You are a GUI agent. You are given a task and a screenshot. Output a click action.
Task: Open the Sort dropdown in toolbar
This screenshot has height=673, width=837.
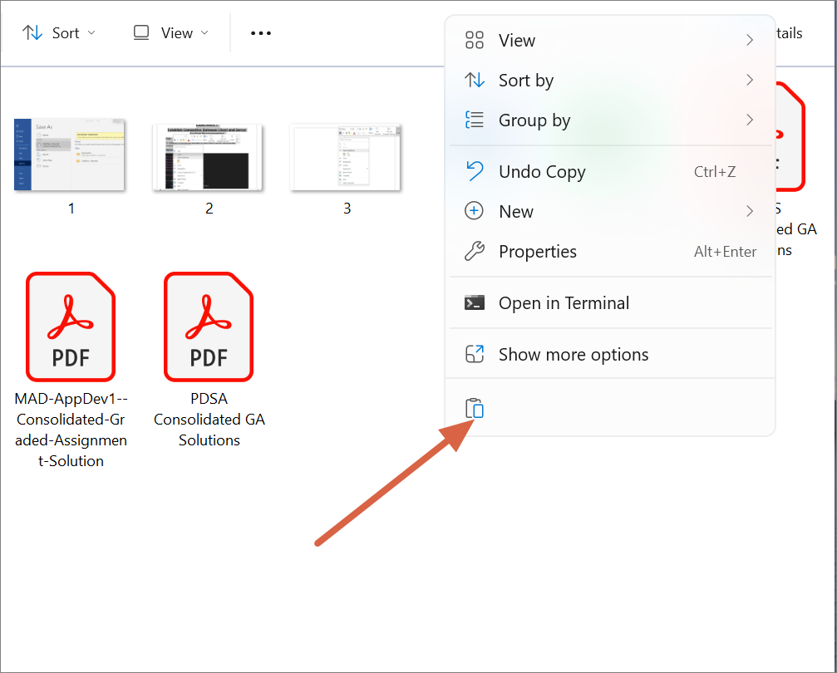click(58, 32)
